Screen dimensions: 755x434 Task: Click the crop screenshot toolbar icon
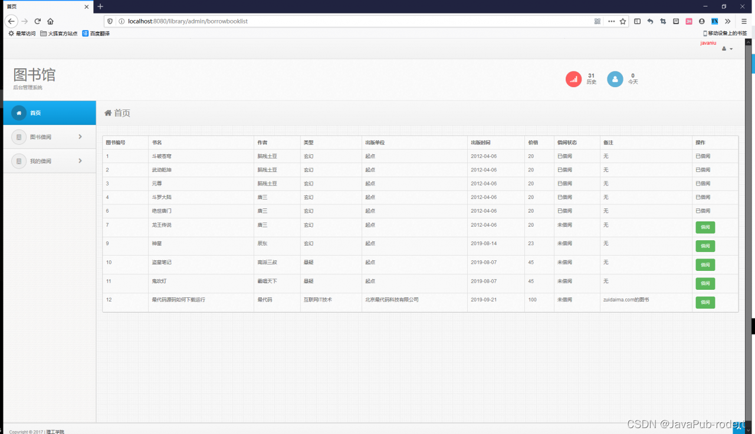(x=663, y=21)
